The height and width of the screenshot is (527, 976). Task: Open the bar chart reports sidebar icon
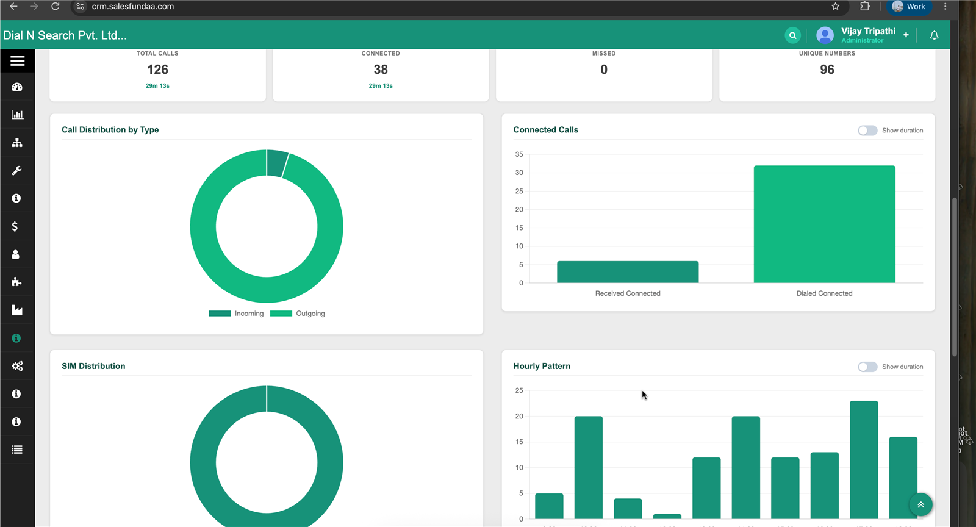(17, 115)
